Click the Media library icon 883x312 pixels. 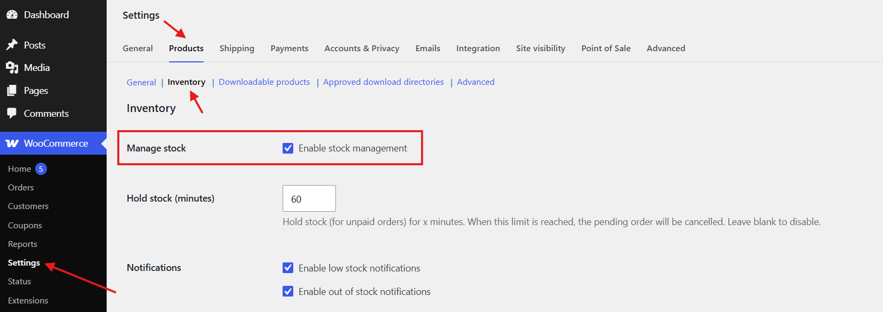12,68
